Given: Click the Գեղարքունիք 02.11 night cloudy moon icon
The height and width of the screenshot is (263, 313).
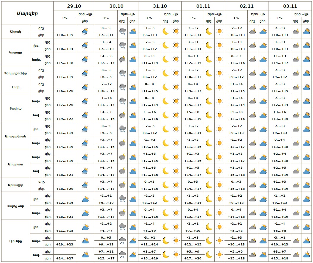Looking at the screenshot, I should tap(252, 73).
